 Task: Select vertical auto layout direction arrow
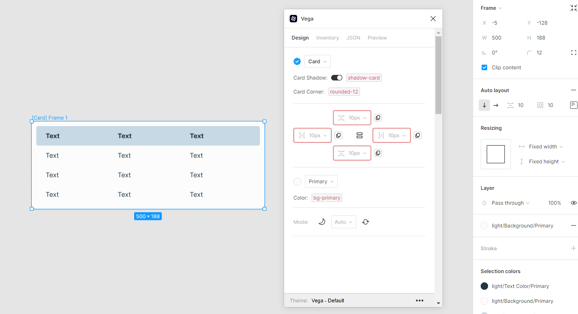[484, 105]
